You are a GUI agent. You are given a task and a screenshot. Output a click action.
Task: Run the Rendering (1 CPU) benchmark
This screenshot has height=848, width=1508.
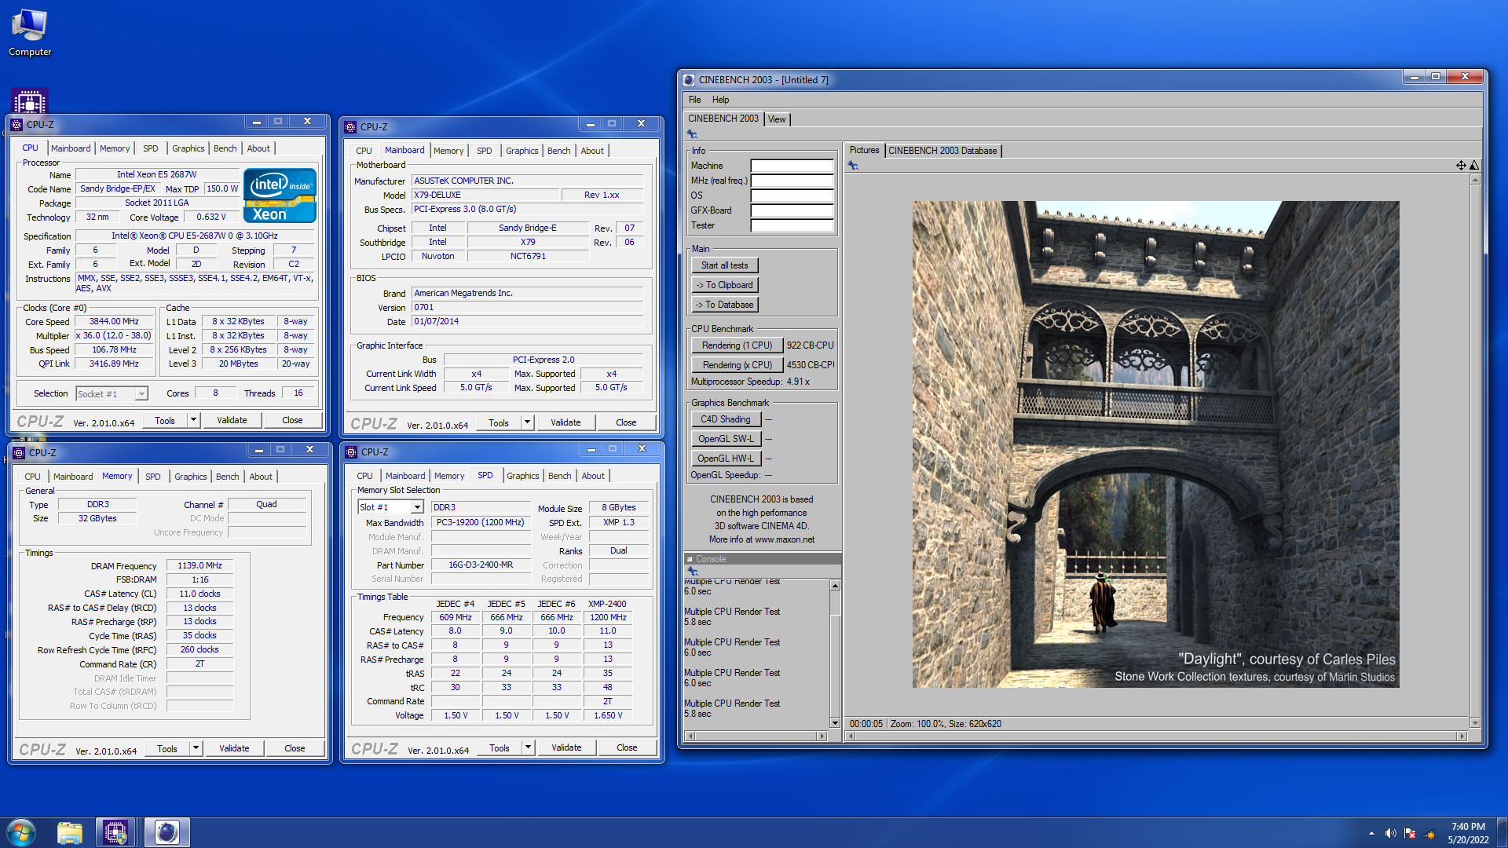[737, 345]
